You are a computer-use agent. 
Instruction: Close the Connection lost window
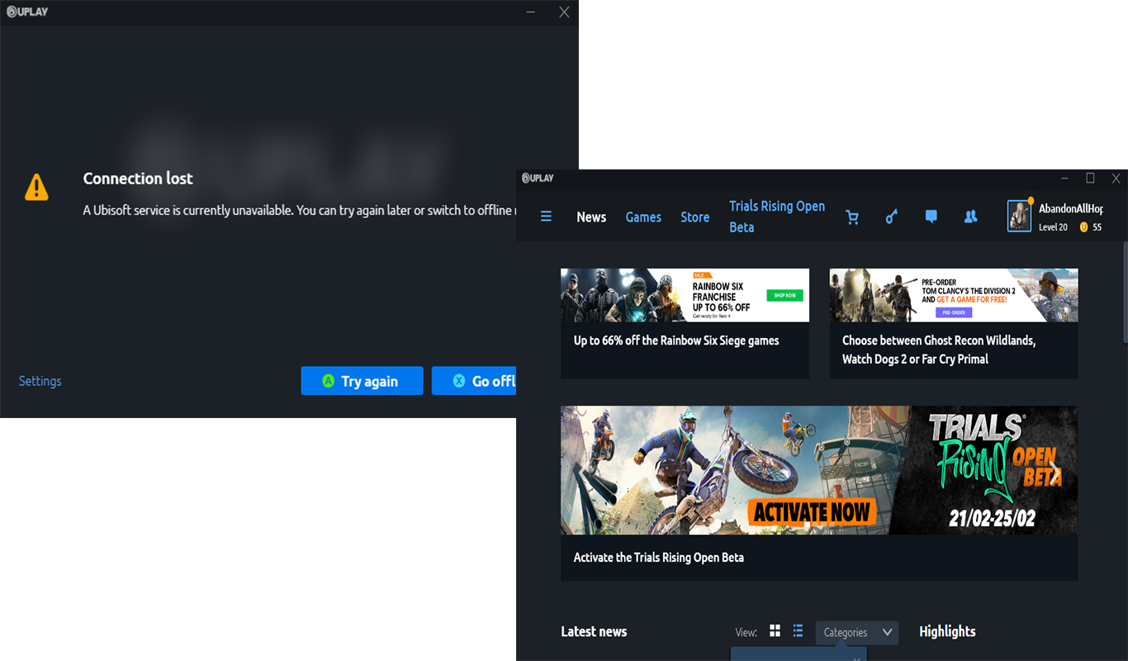coord(564,12)
